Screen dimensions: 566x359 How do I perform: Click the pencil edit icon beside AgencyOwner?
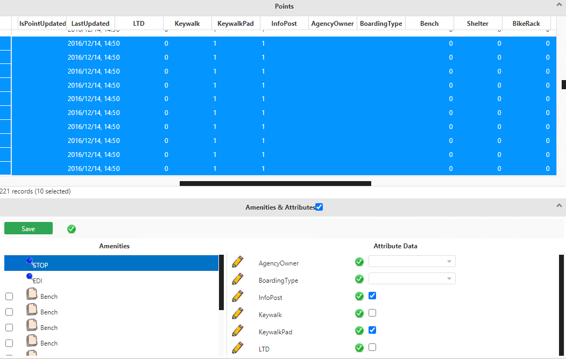coord(237,262)
